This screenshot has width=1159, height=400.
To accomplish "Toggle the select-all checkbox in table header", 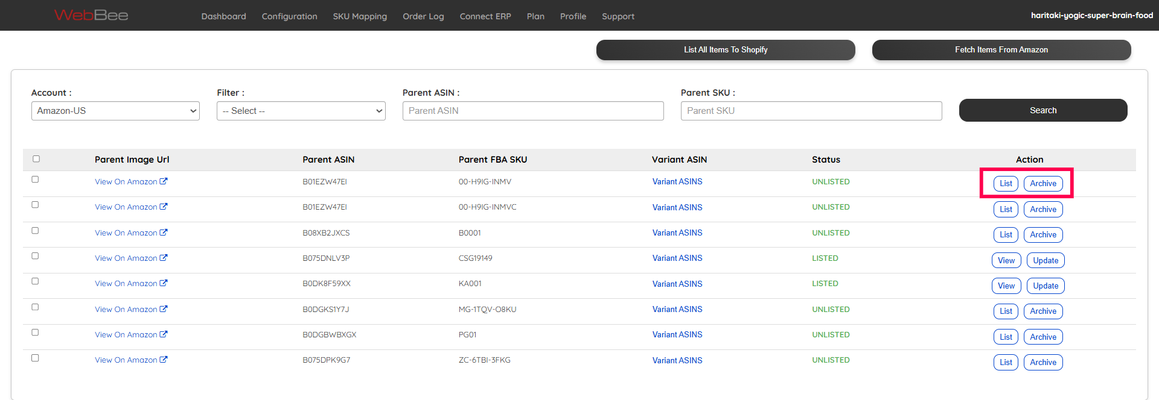I will (x=36, y=159).
